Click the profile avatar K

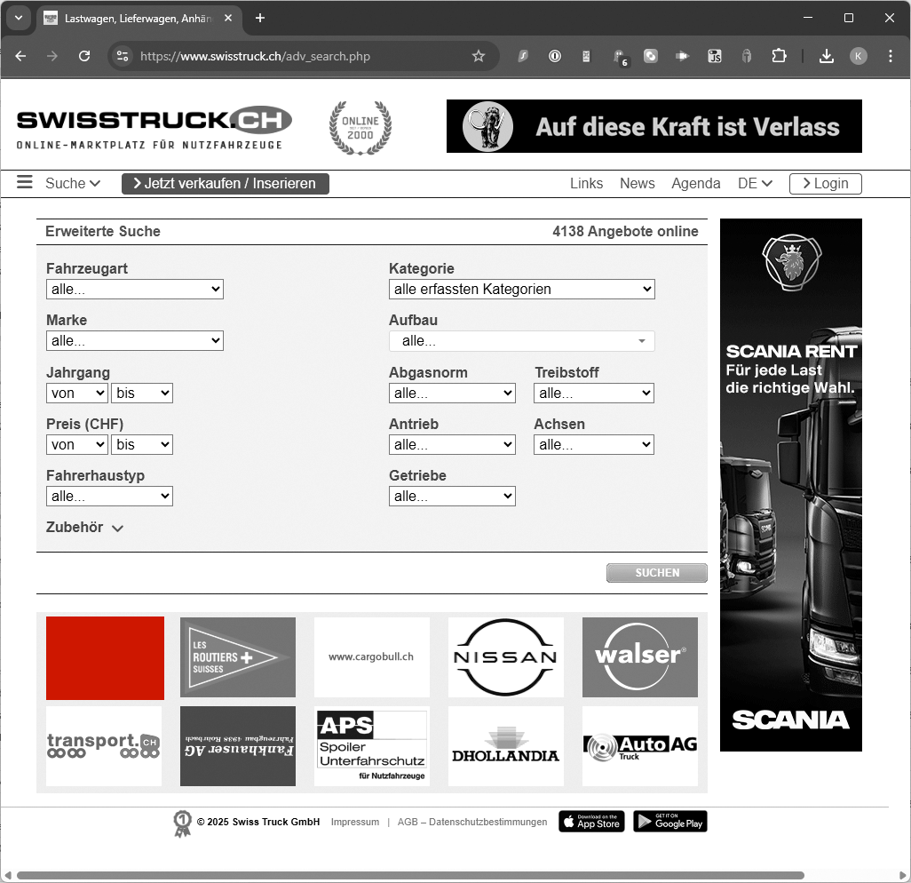point(858,56)
